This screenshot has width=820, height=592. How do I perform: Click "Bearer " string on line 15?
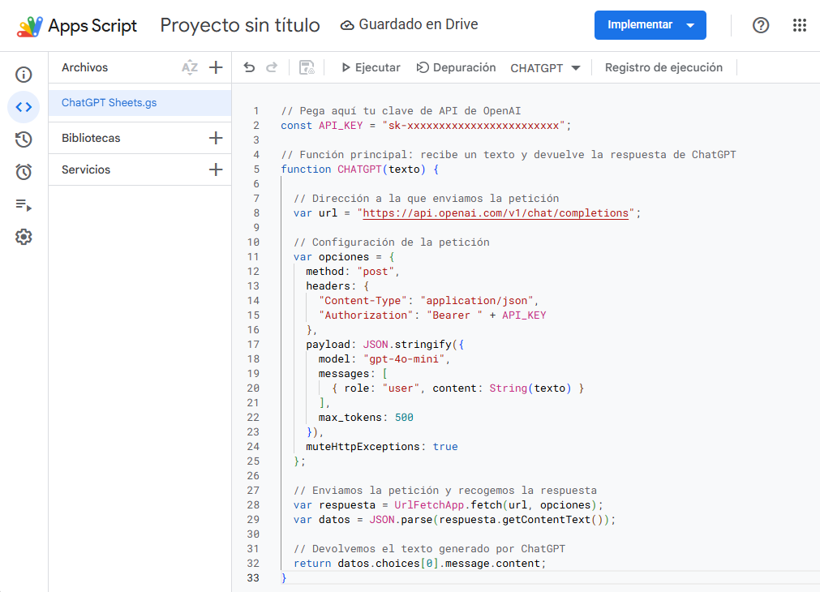point(454,315)
